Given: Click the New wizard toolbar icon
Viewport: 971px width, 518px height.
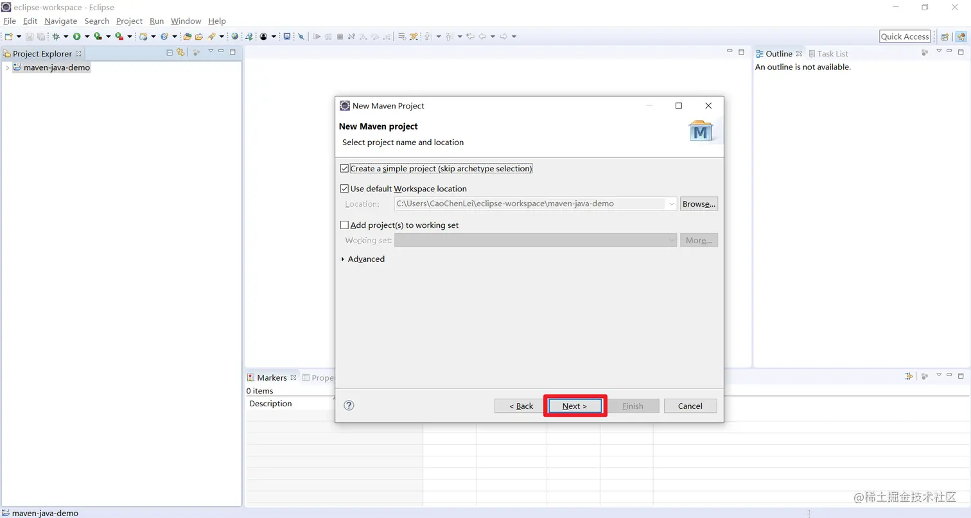Looking at the screenshot, I should [x=9, y=37].
